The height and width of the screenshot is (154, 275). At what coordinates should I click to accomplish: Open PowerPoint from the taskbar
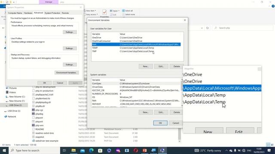coord(144,150)
